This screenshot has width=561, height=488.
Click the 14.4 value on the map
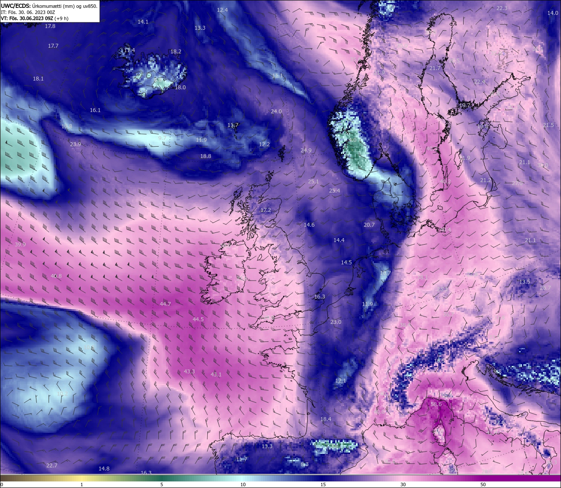tap(339, 240)
